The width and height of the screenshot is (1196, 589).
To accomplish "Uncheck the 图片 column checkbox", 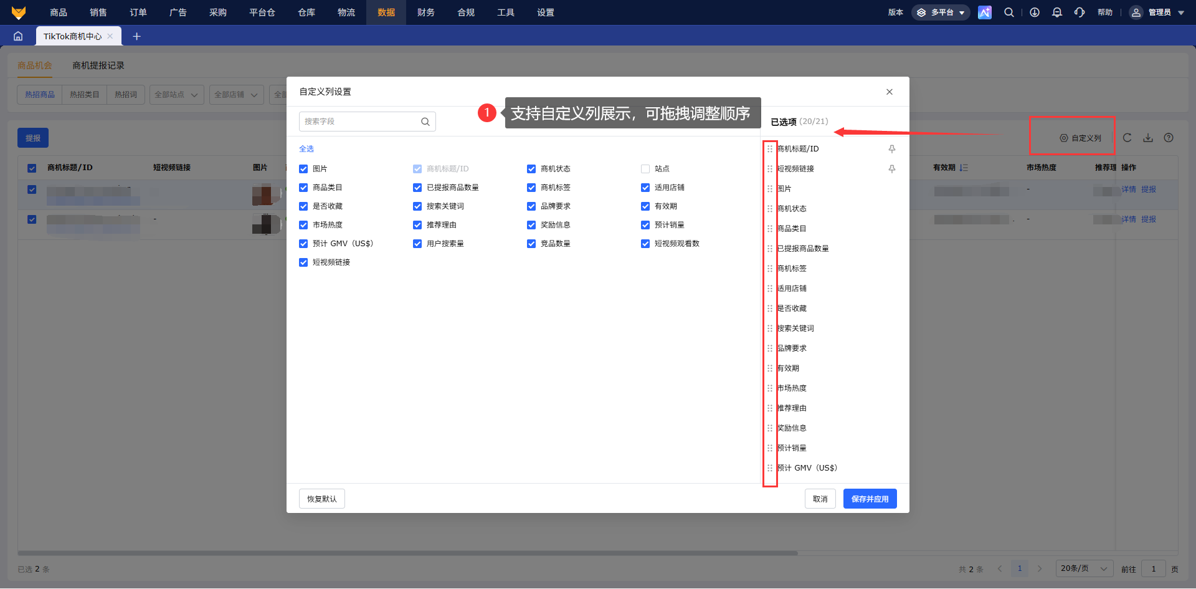I will click(x=303, y=169).
